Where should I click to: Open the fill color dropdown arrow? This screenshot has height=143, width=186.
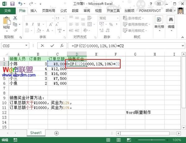click(x=43, y=31)
